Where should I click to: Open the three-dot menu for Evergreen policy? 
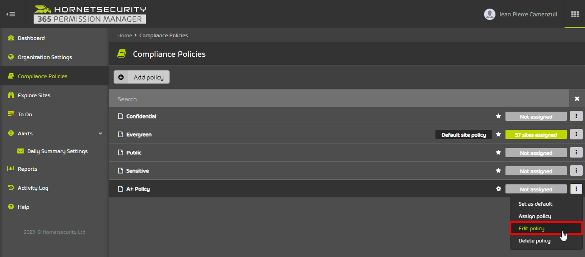point(576,134)
